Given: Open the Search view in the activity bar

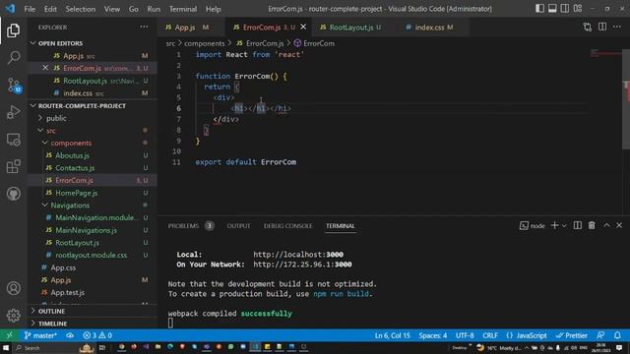Looking at the screenshot, I should 13,57.
